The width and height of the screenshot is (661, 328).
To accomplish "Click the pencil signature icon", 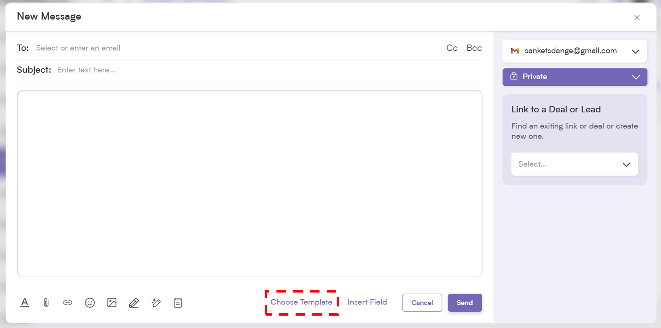I will pos(134,303).
